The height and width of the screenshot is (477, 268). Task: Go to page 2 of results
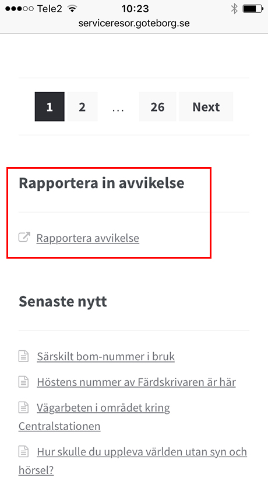point(82,107)
